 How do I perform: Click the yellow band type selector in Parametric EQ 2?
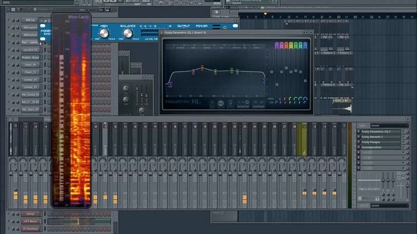coord(291,45)
